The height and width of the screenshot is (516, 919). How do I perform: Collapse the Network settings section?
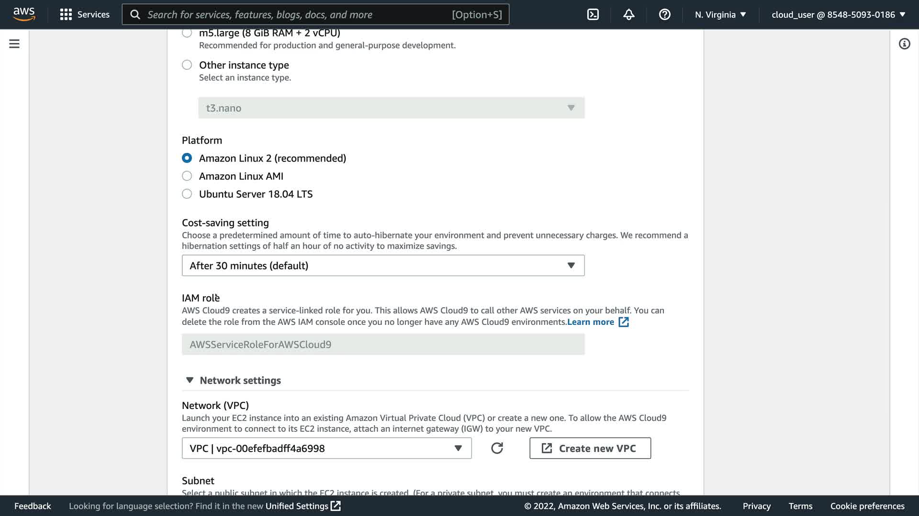(190, 380)
